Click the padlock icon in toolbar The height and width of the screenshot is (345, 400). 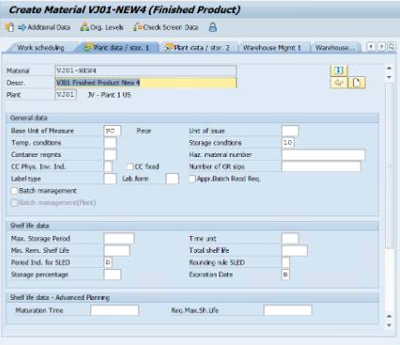213,27
